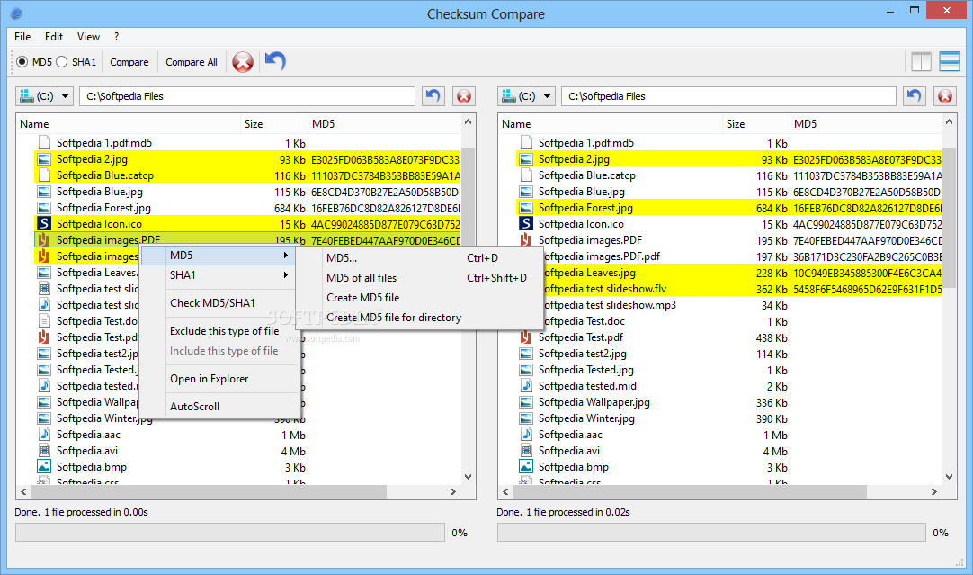
Task: Expand the SHA1 submenu in context menu
Action: 219,275
